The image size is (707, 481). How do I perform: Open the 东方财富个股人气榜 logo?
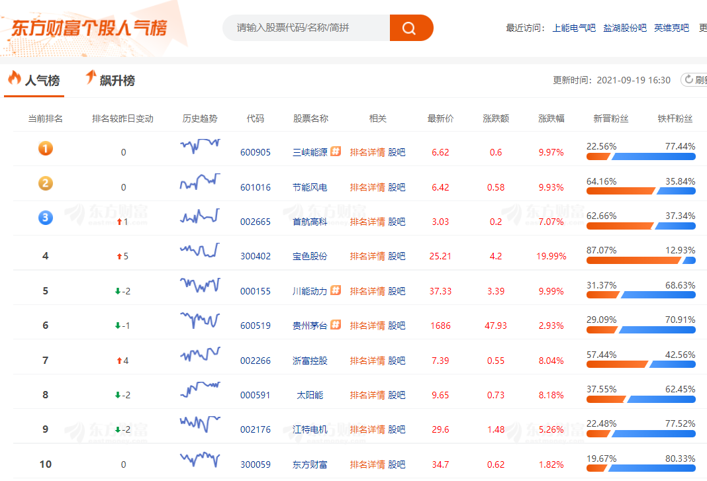pos(89,28)
